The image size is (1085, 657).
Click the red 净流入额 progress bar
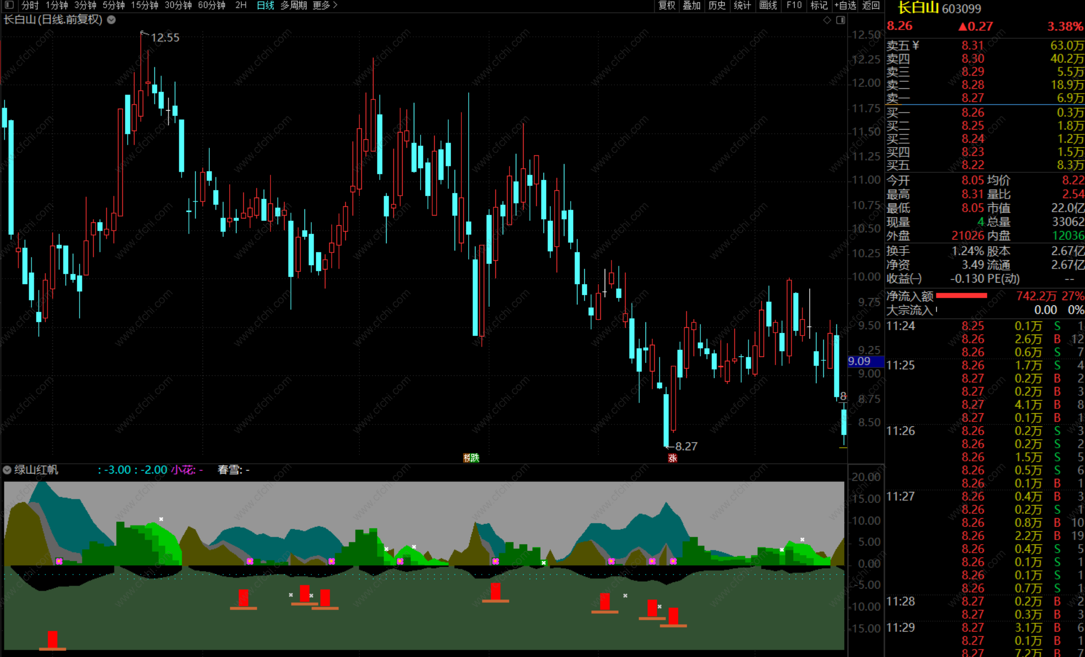pos(961,296)
